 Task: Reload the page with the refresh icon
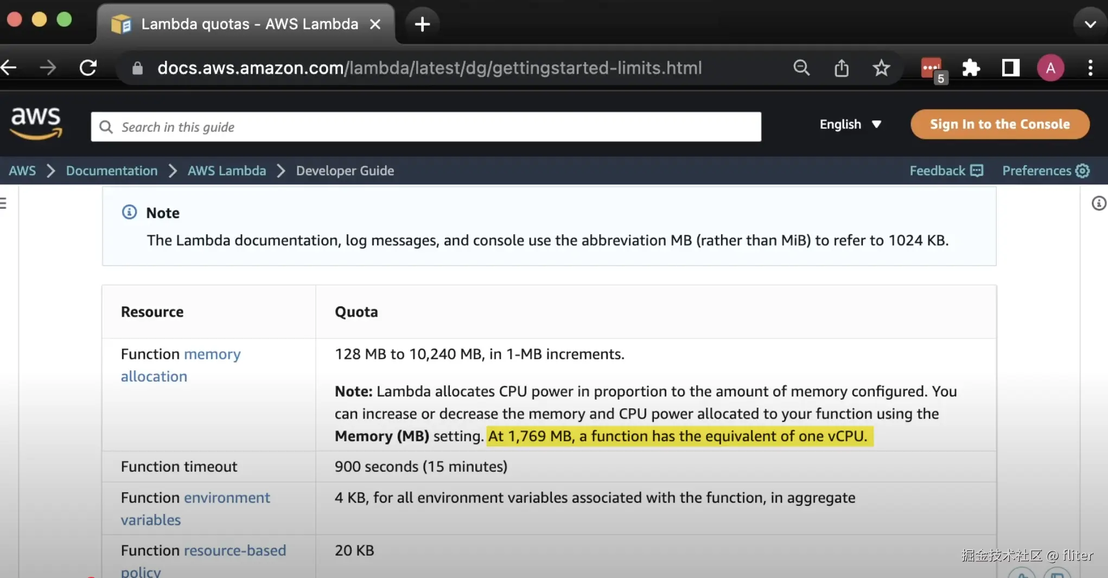[88, 68]
